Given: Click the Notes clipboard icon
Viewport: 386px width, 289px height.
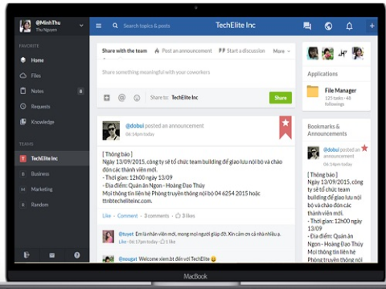Looking at the screenshot, I should 23,91.
